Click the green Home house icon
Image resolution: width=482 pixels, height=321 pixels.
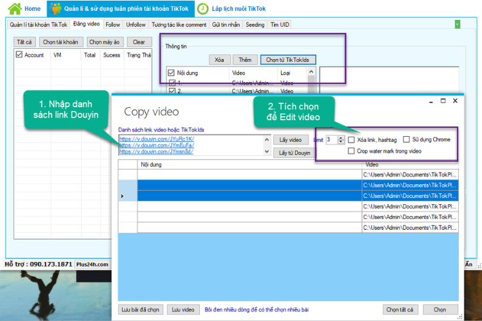pos(15,8)
